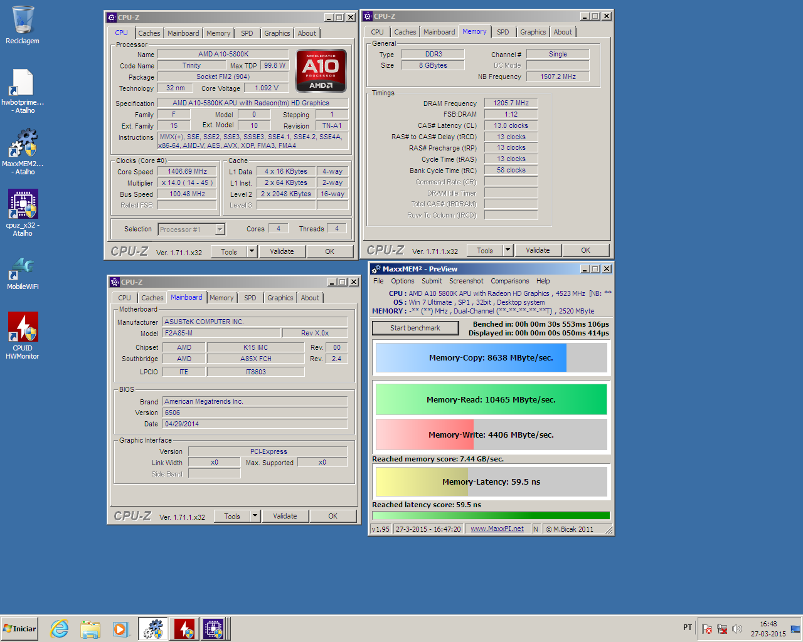The height and width of the screenshot is (642, 803).
Task: Open network status icon in tray
Action: (722, 629)
